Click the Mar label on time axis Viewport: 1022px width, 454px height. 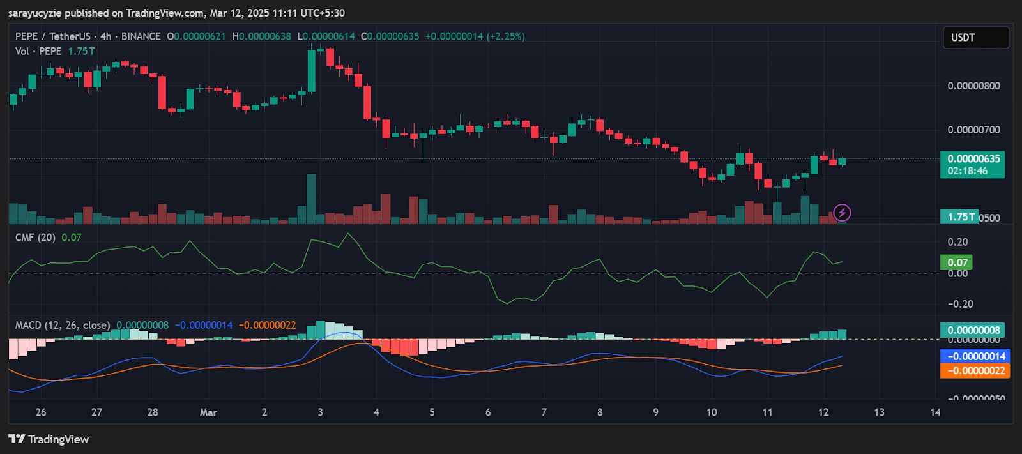pyautogui.click(x=208, y=412)
